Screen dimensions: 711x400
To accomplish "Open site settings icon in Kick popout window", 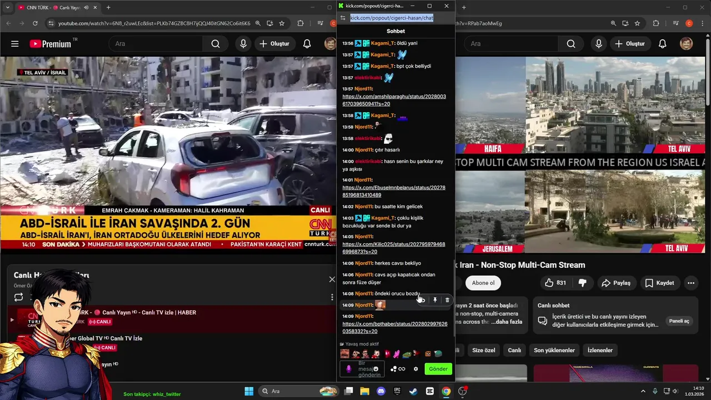I will pos(343,18).
